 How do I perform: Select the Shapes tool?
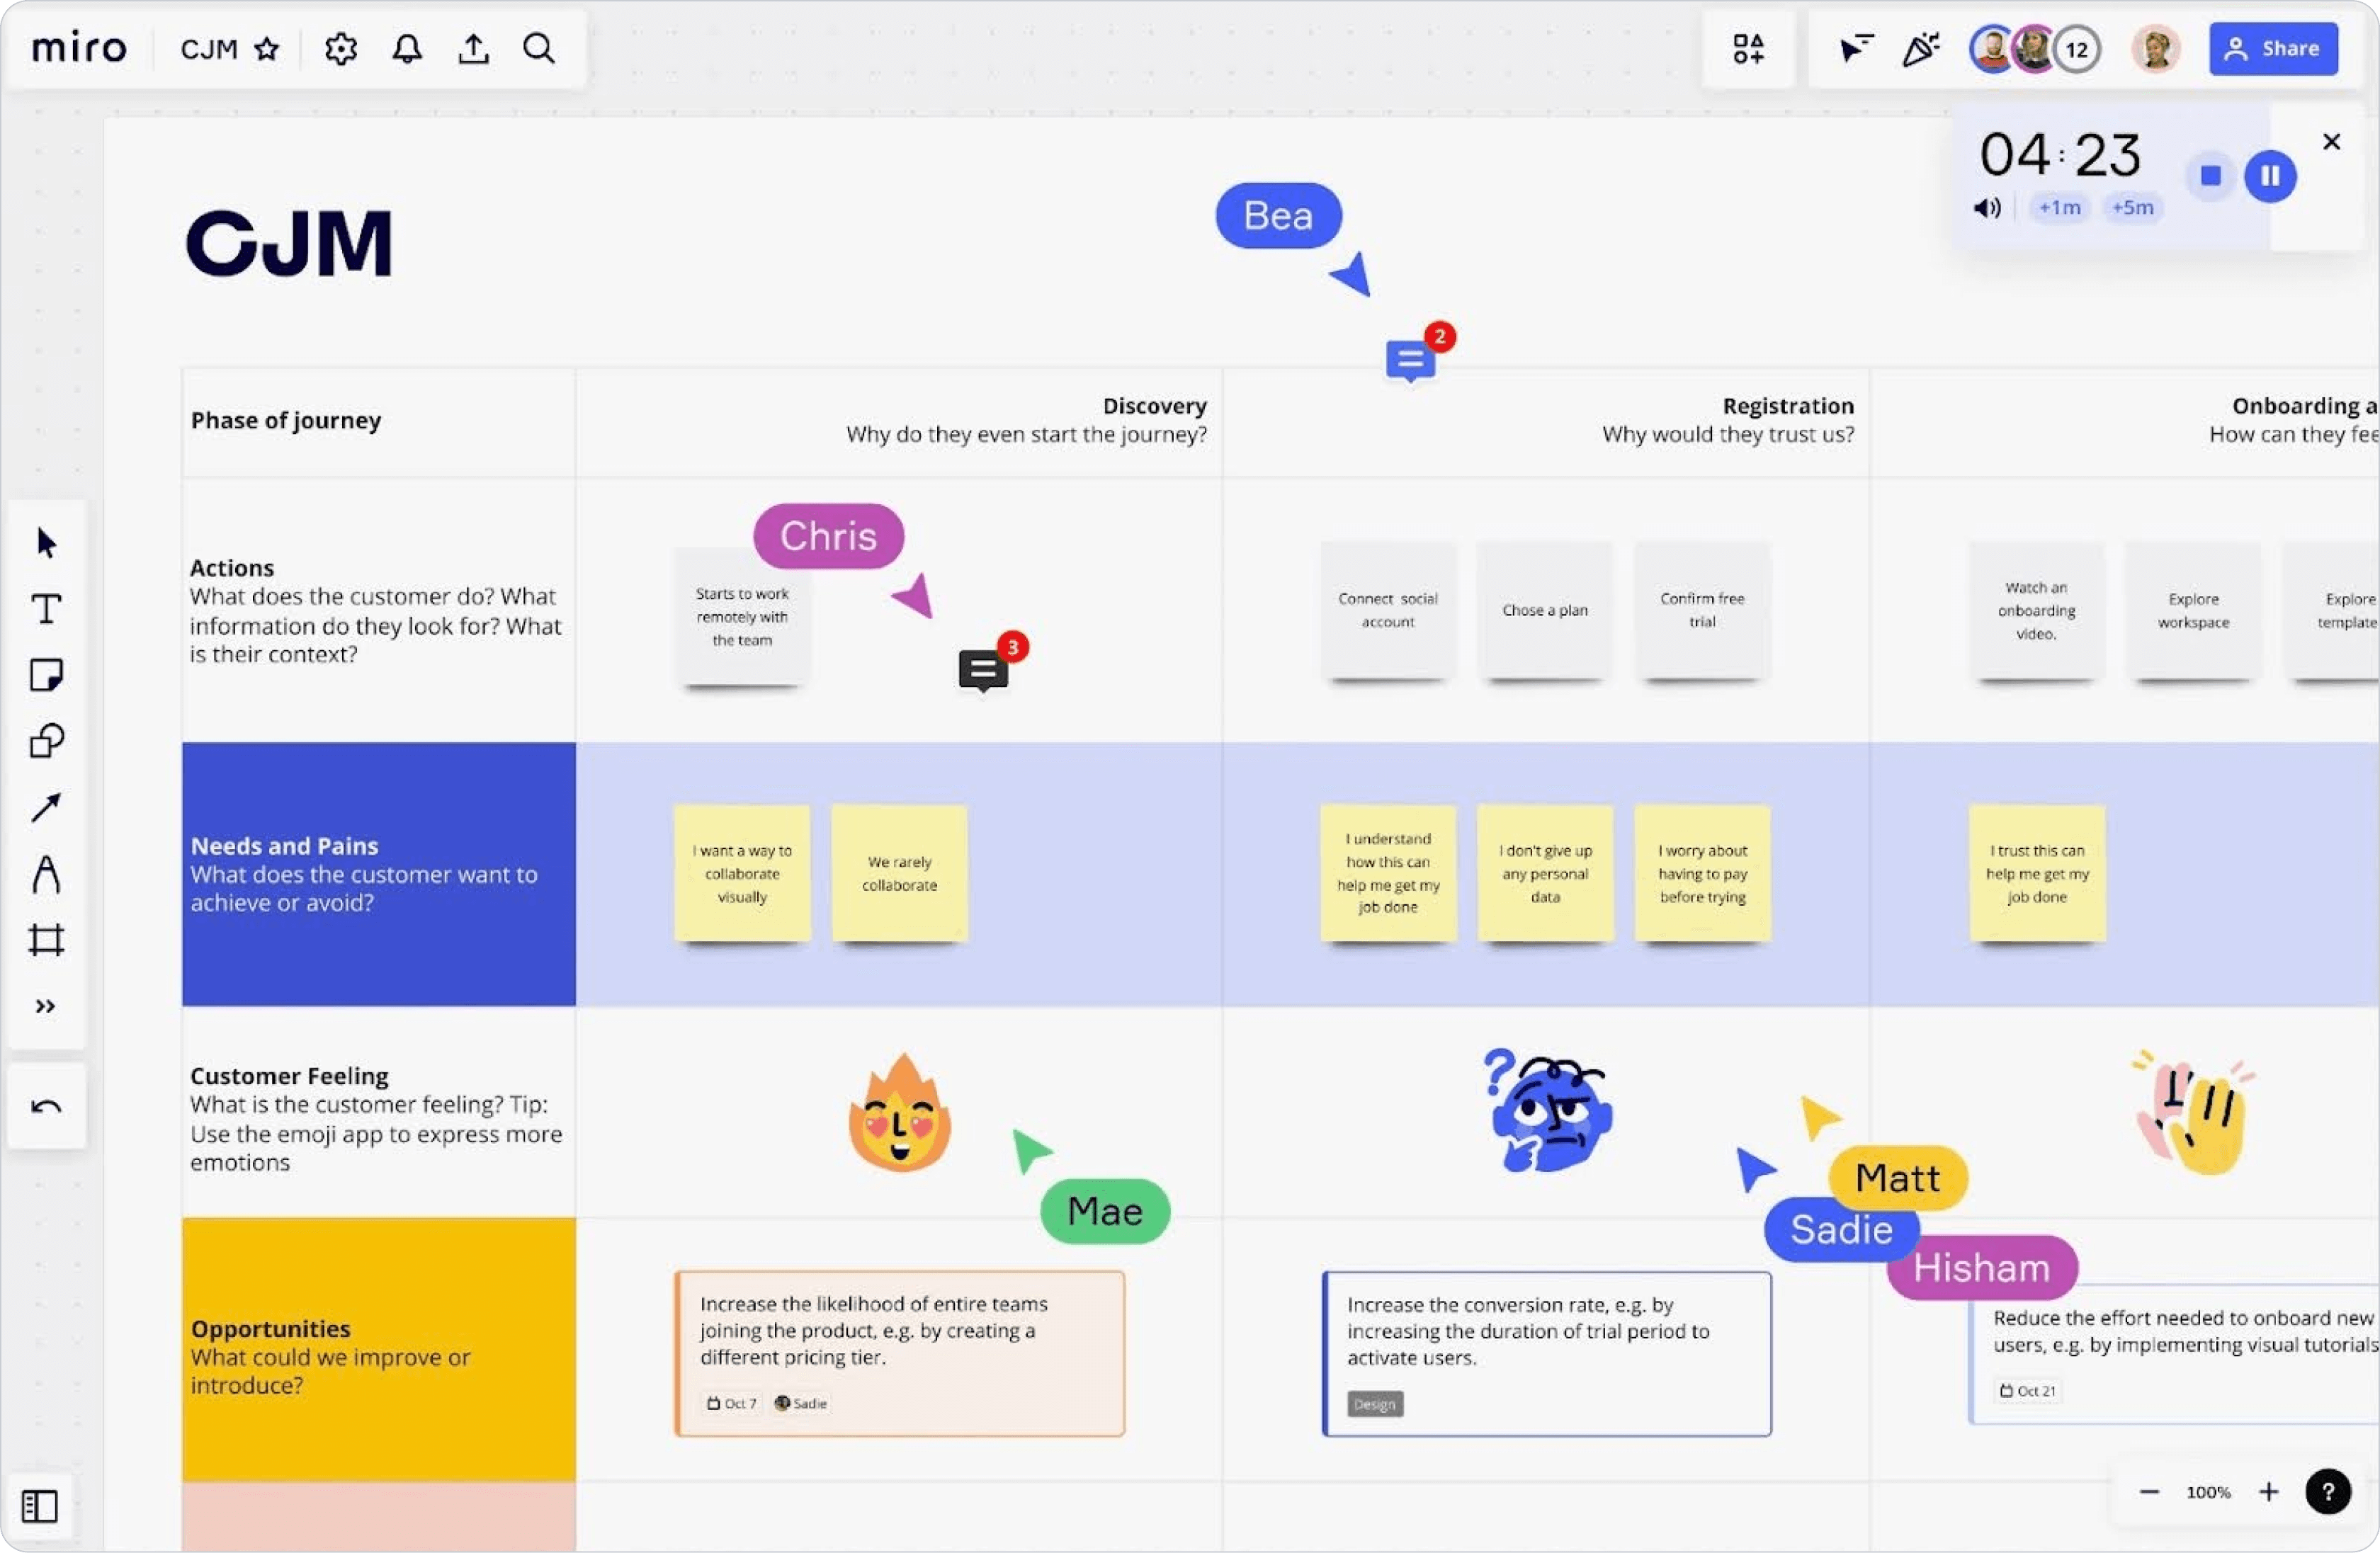(46, 741)
